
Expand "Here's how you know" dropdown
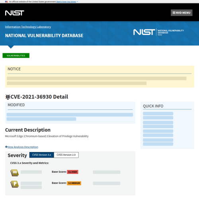click(67, 2)
